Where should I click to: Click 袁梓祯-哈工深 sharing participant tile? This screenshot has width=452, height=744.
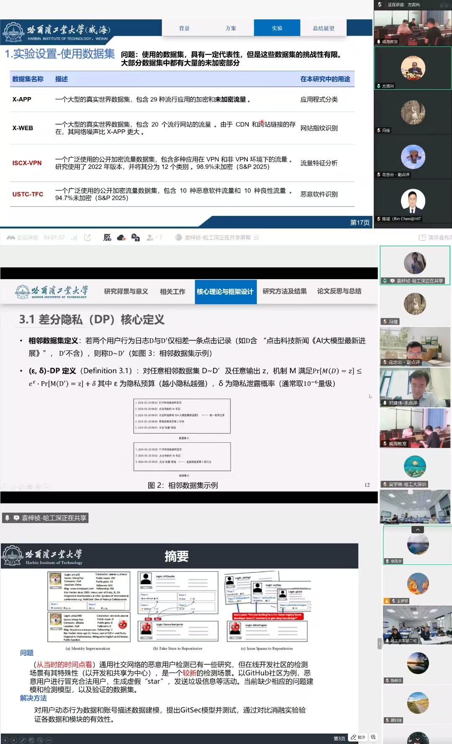point(415,265)
